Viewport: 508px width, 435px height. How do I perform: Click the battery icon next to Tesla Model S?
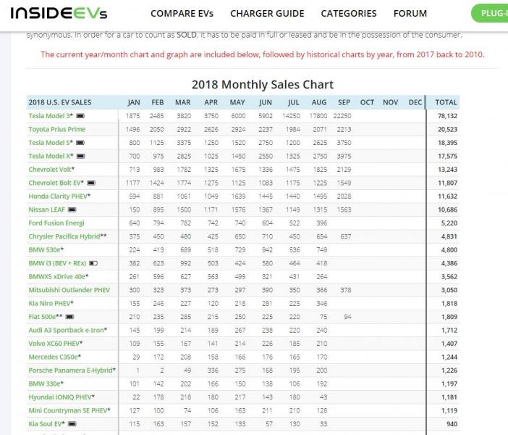tap(80, 143)
